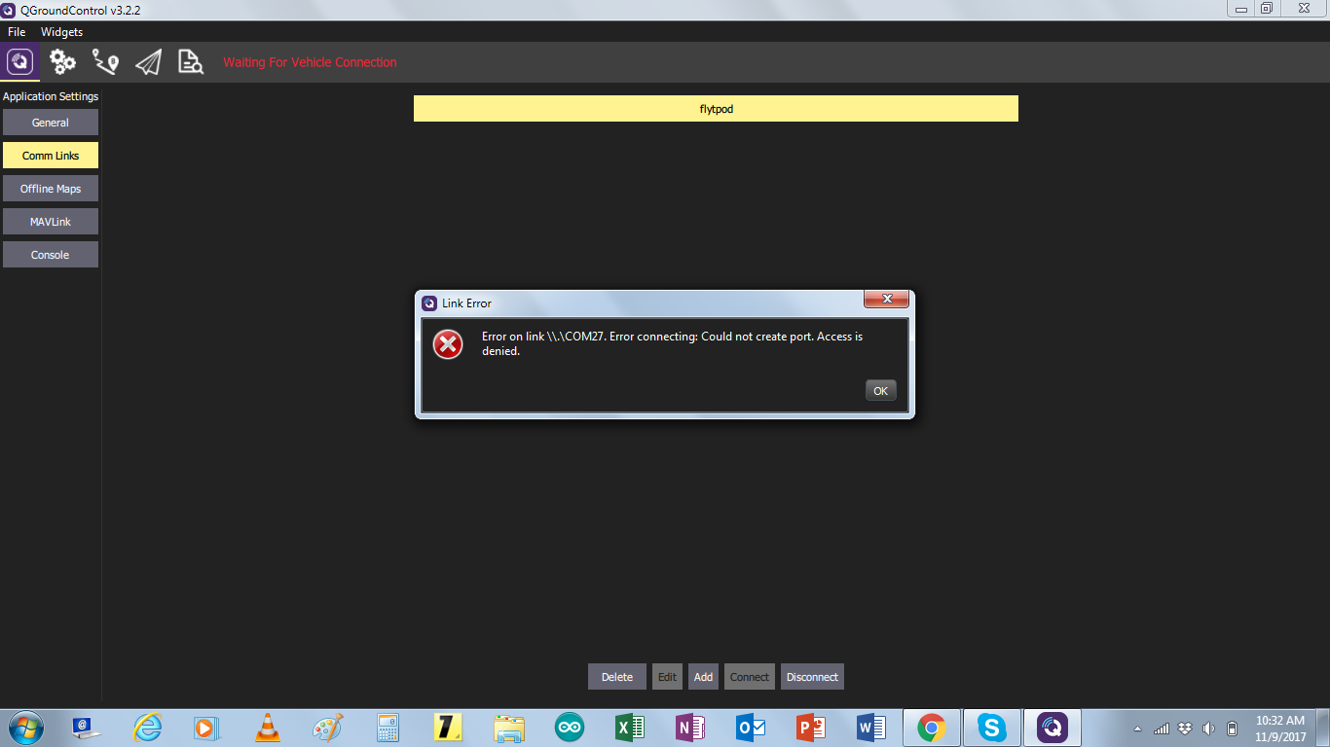Viewport: 1330px width, 747px height.
Task: Check battery status tray icon
Action: [1232, 729]
